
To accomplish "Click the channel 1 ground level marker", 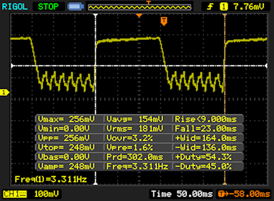I will (x=4, y=92).
